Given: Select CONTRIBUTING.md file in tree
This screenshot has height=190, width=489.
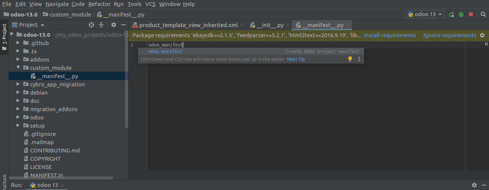Looking at the screenshot, I should [52, 151].
